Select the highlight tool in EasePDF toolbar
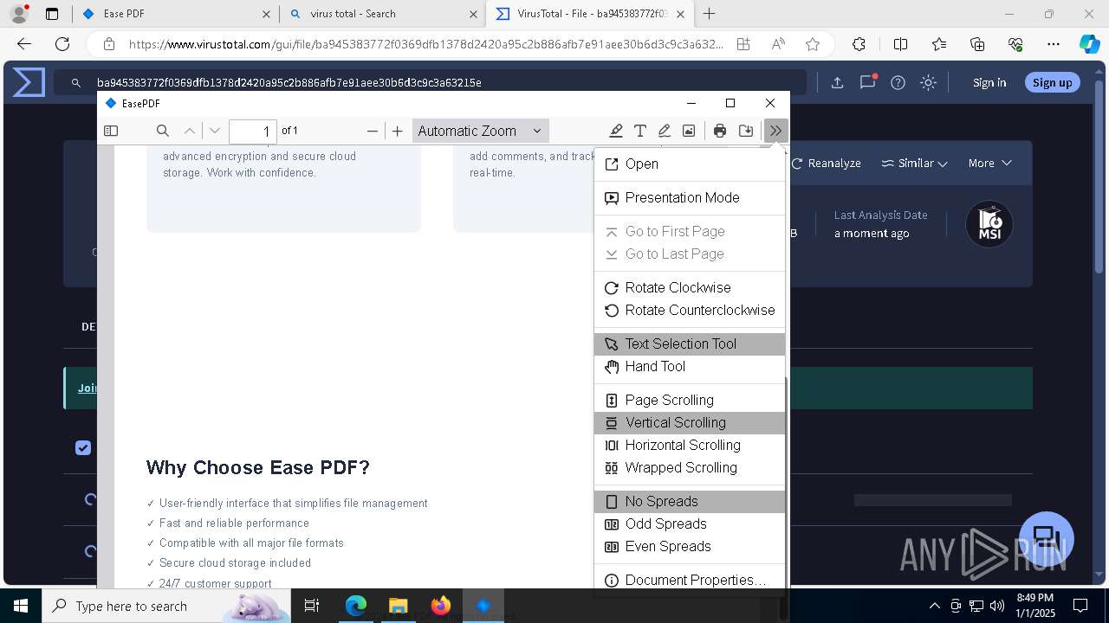Screen dimensions: 1109x623 (x=616, y=131)
